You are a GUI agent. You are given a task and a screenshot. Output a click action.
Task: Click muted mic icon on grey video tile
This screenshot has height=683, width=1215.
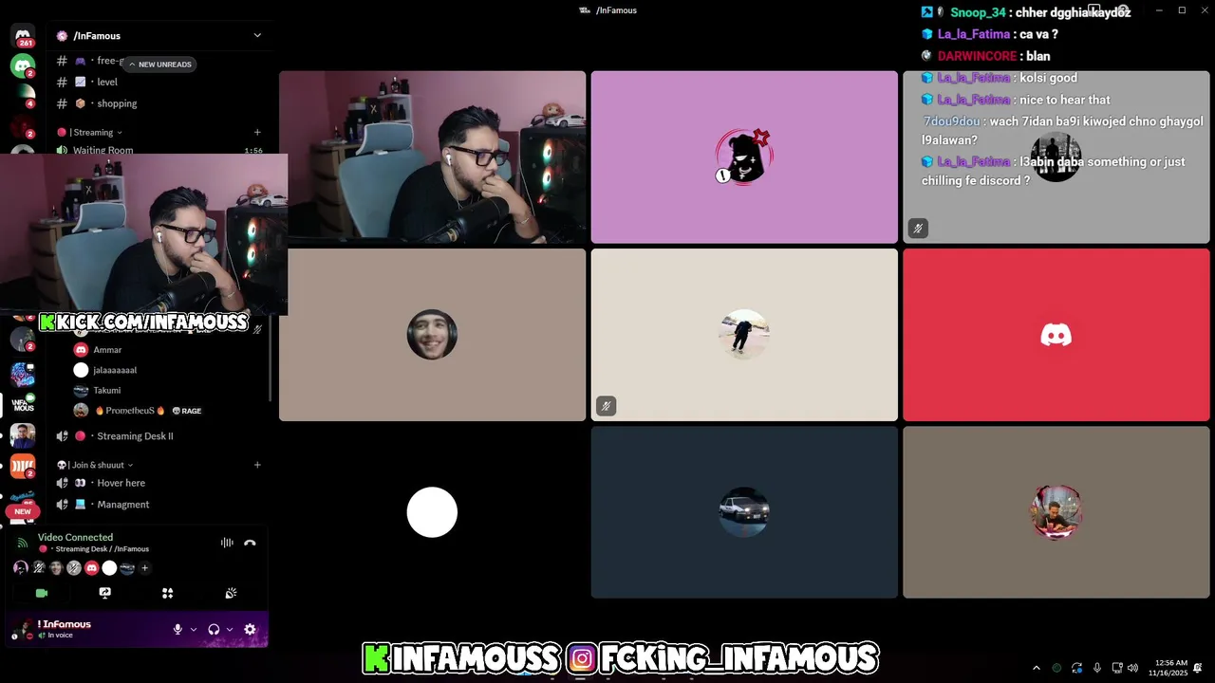(917, 229)
